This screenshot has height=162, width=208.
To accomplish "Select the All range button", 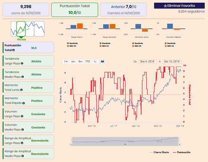I will (x=102, y=62).
